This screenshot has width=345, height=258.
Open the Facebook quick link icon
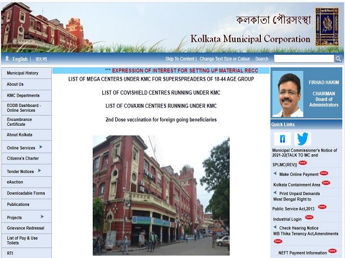coord(282,139)
